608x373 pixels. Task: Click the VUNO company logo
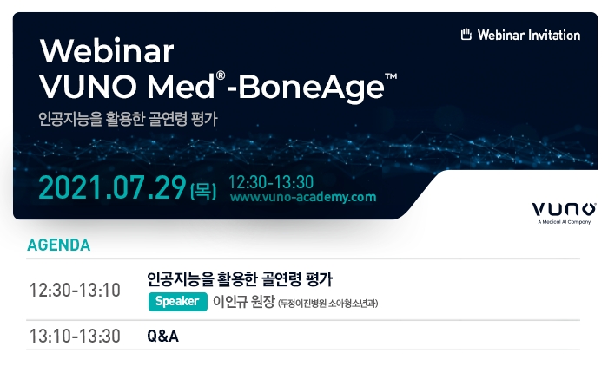565,209
